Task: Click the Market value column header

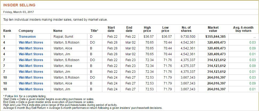Action: 213,29
